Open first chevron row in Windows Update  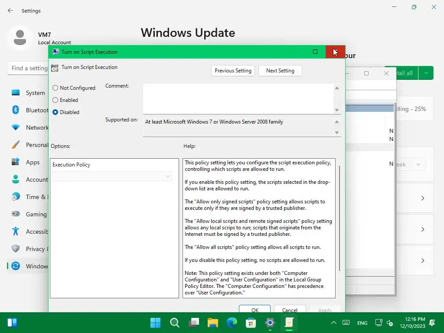(422, 198)
